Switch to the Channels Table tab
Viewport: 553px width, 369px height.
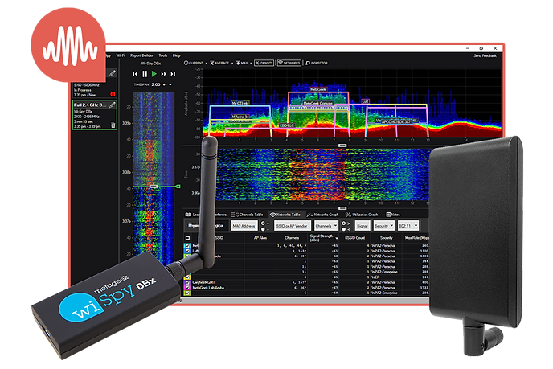point(248,215)
